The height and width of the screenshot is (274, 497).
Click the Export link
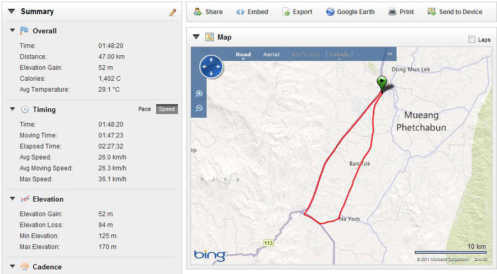(303, 12)
